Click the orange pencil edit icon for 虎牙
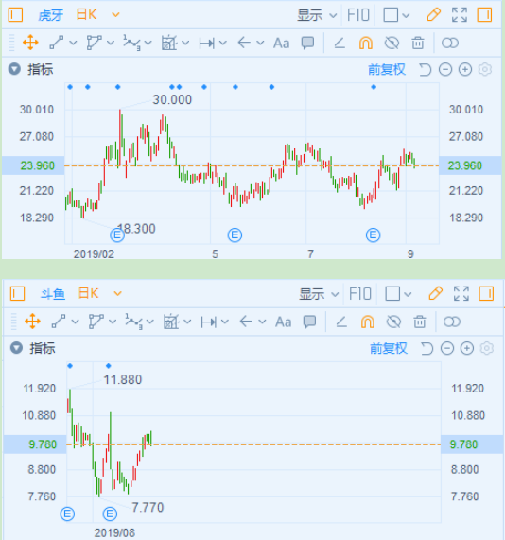505x540 pixels. tap(433, 15)
